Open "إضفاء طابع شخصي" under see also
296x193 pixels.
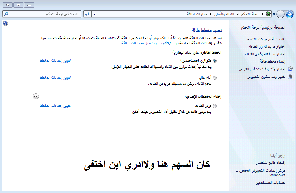pos(270,163)
